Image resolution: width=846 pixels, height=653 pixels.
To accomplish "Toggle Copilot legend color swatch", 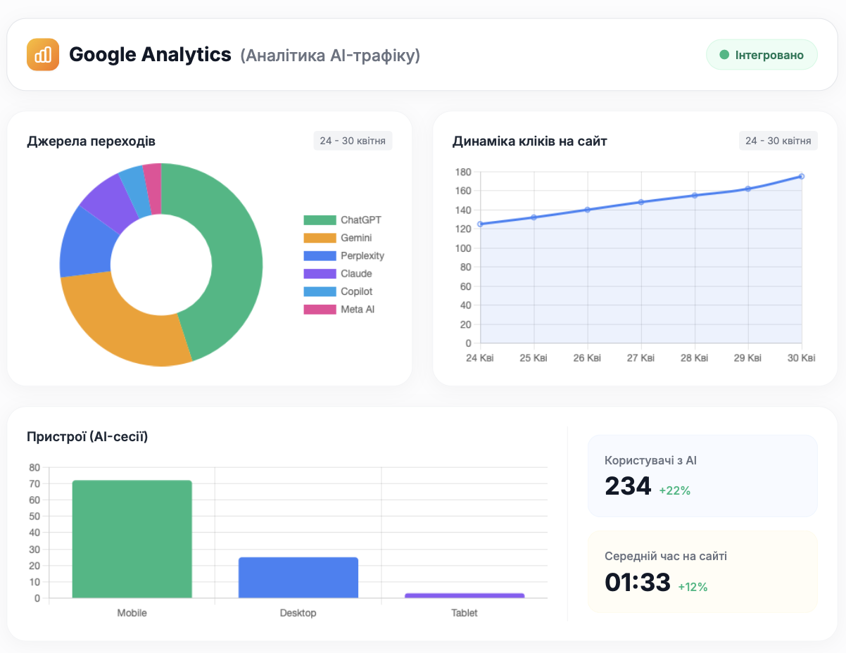I will [x=320, y=291].
